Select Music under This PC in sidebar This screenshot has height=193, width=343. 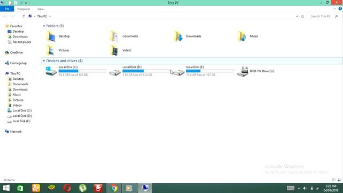click(17, 95)
